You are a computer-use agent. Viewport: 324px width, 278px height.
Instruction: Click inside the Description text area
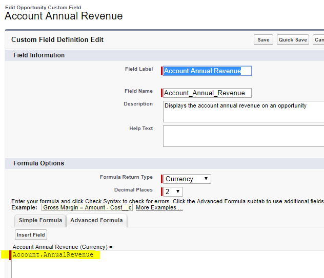point(244,112)
